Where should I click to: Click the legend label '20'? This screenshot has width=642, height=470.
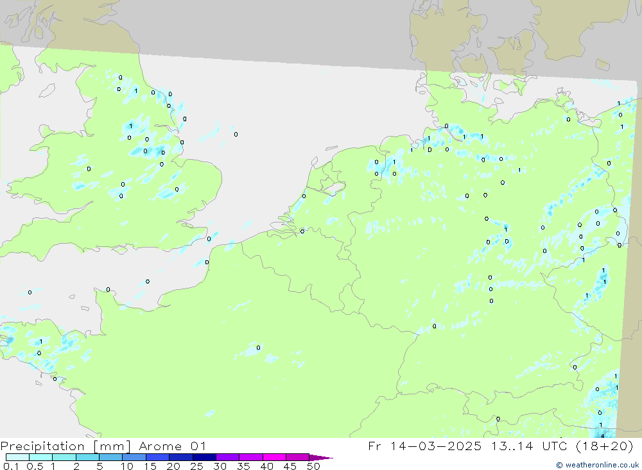click(x=173, y=466)
